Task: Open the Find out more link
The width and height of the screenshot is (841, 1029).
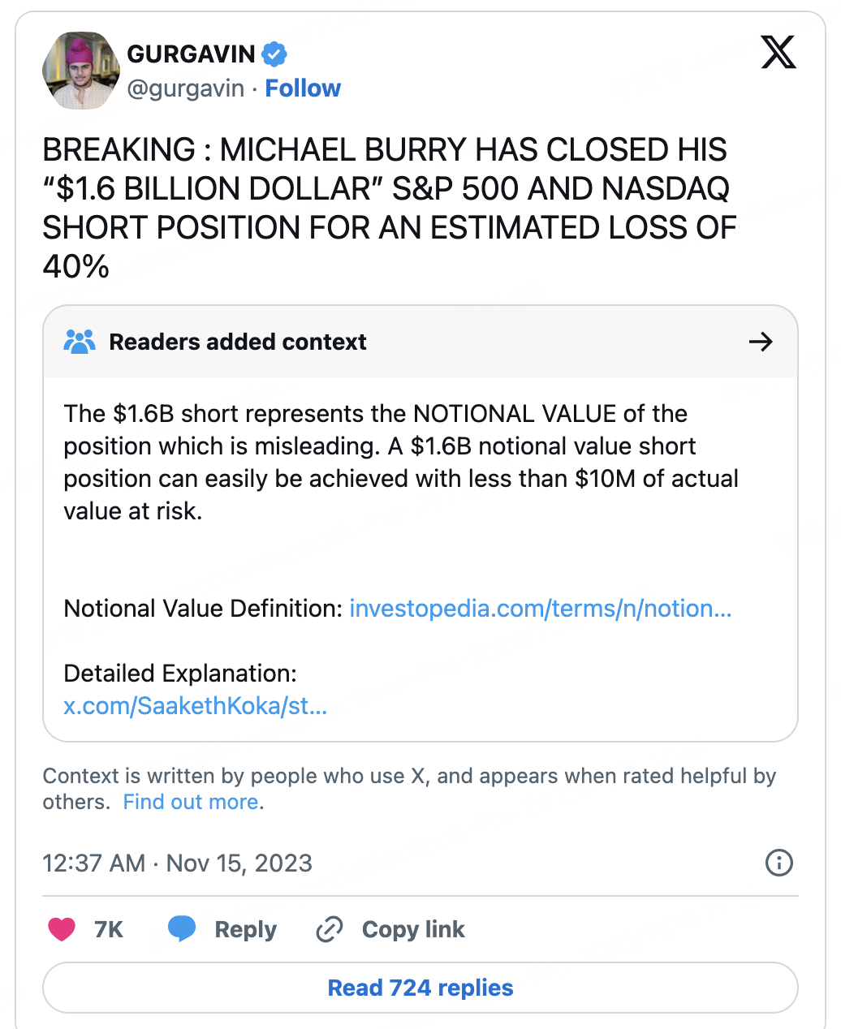Action: point(190,802)
